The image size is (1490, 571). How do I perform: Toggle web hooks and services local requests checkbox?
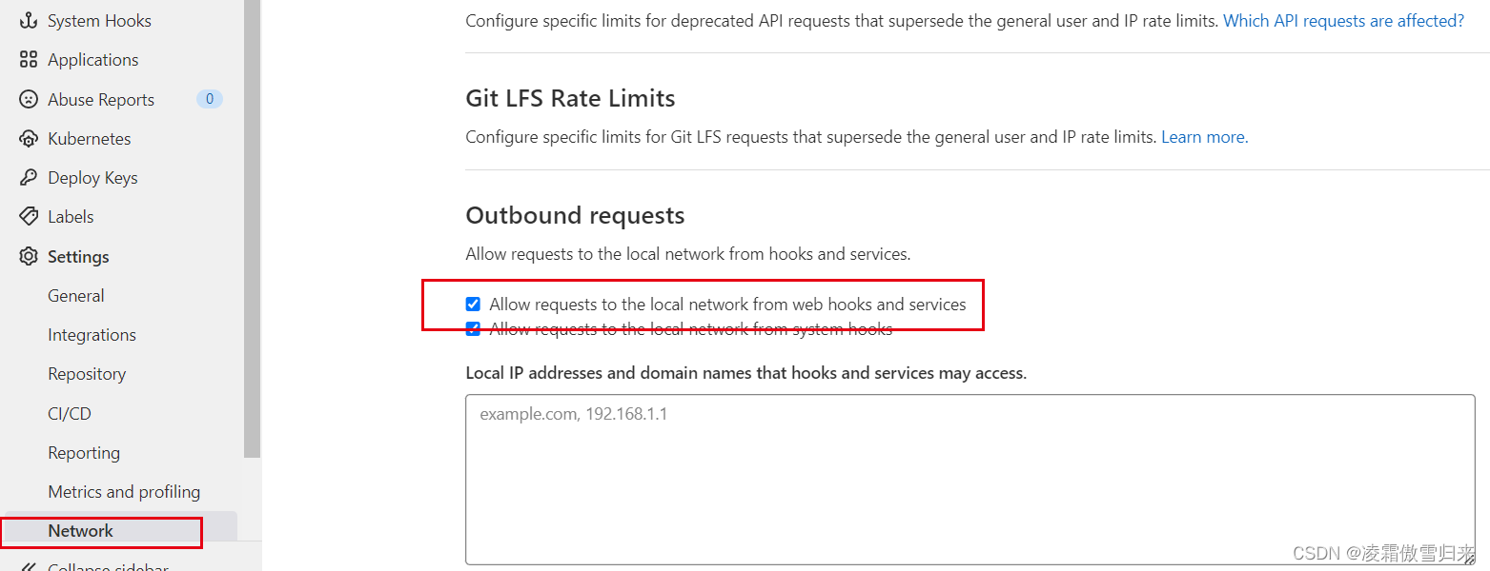tap(473, 305)
